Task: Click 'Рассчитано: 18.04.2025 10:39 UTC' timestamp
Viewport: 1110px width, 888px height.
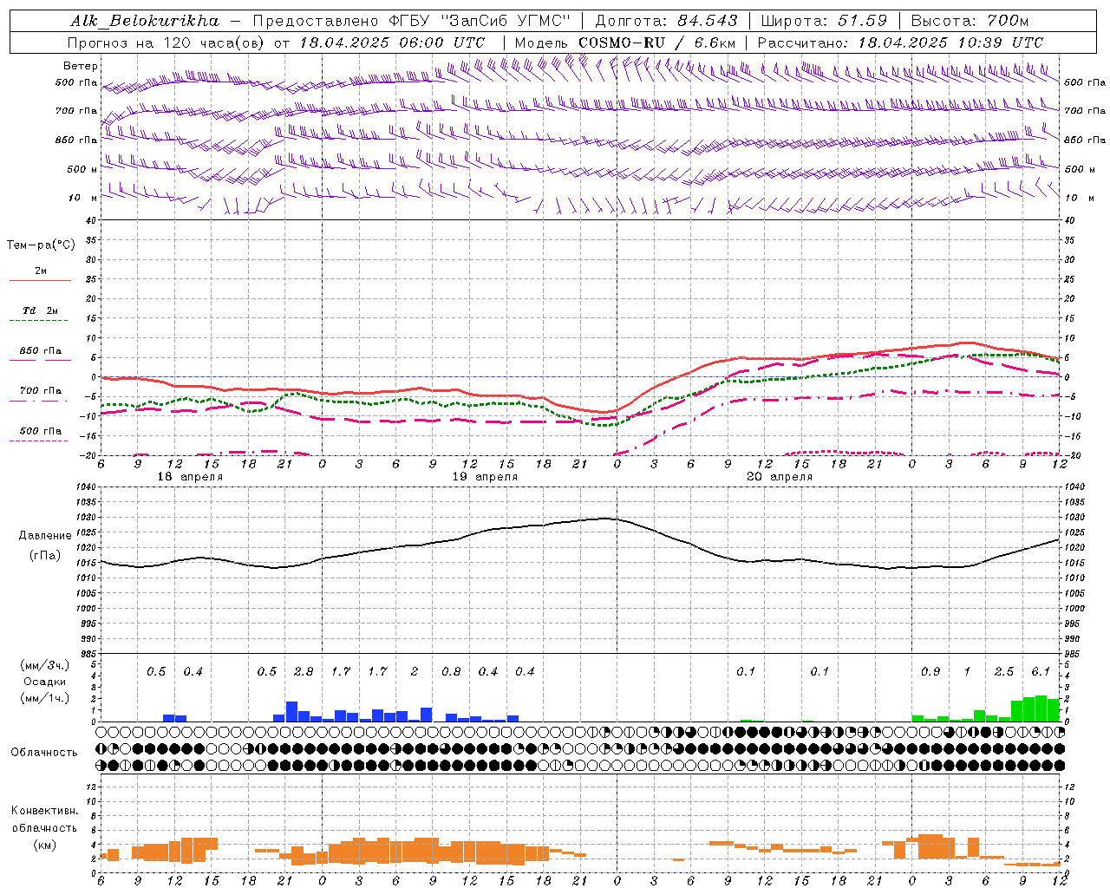Action: click(900, 42)
